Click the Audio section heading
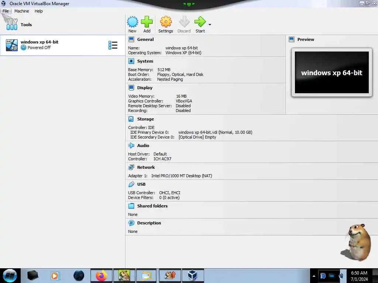 [143, 146]
